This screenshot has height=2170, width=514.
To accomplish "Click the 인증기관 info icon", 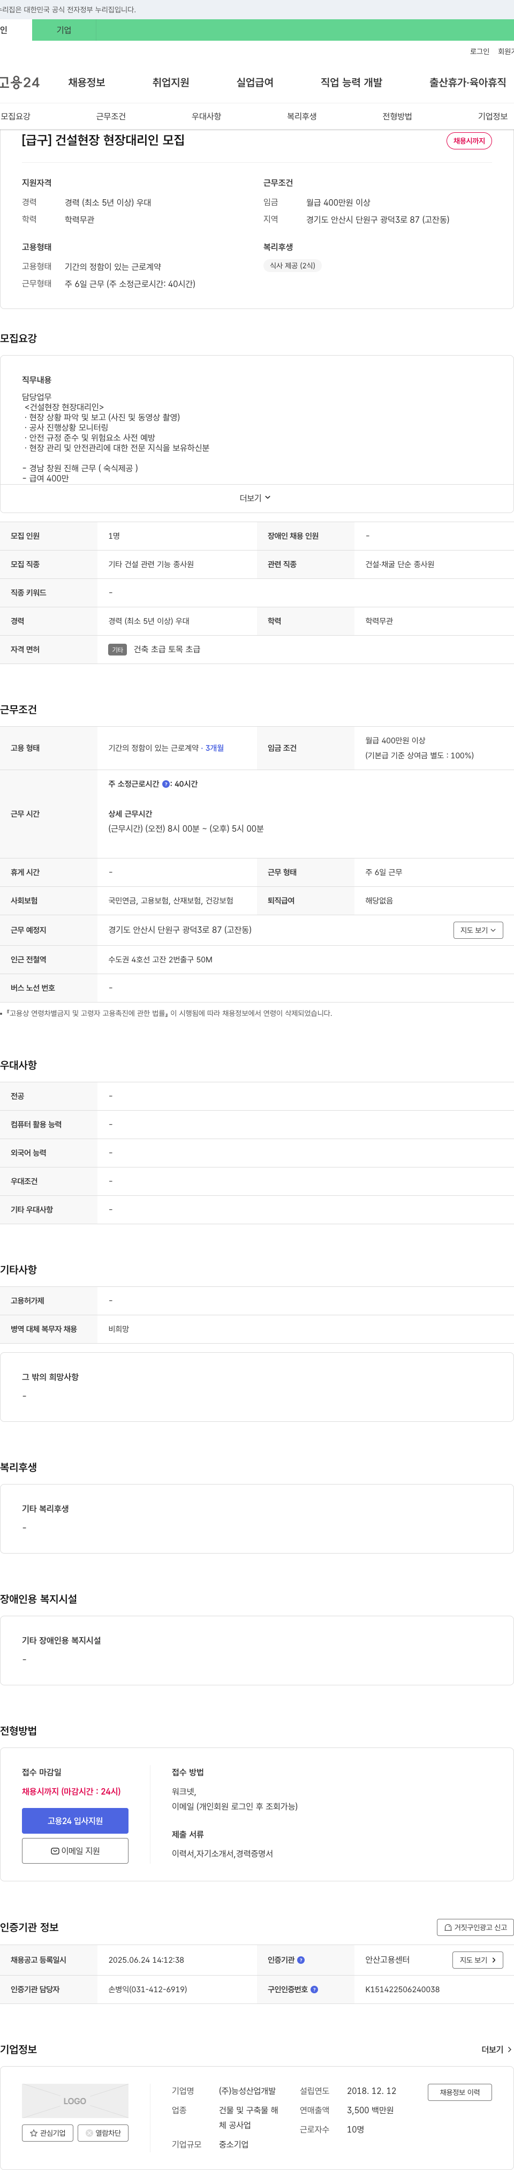I will (x=301, y=1960).
